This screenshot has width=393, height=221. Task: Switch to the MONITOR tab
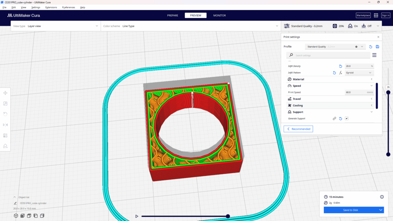tap(219, 15)
